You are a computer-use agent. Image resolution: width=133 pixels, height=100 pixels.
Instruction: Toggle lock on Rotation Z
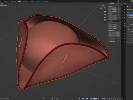point(119,19)
